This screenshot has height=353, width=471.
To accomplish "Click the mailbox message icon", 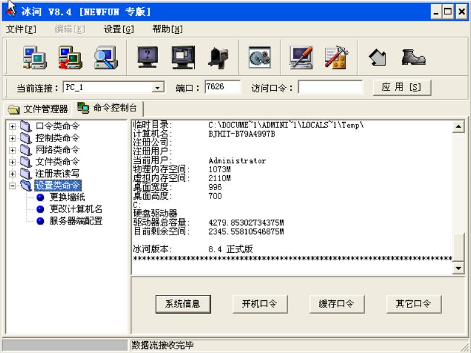I will coord(218,57).
